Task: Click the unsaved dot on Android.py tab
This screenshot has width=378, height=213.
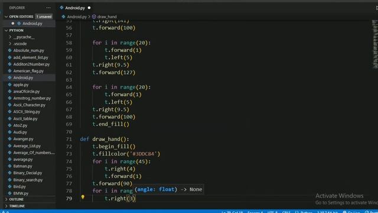Action: click(x=89, y=8)
